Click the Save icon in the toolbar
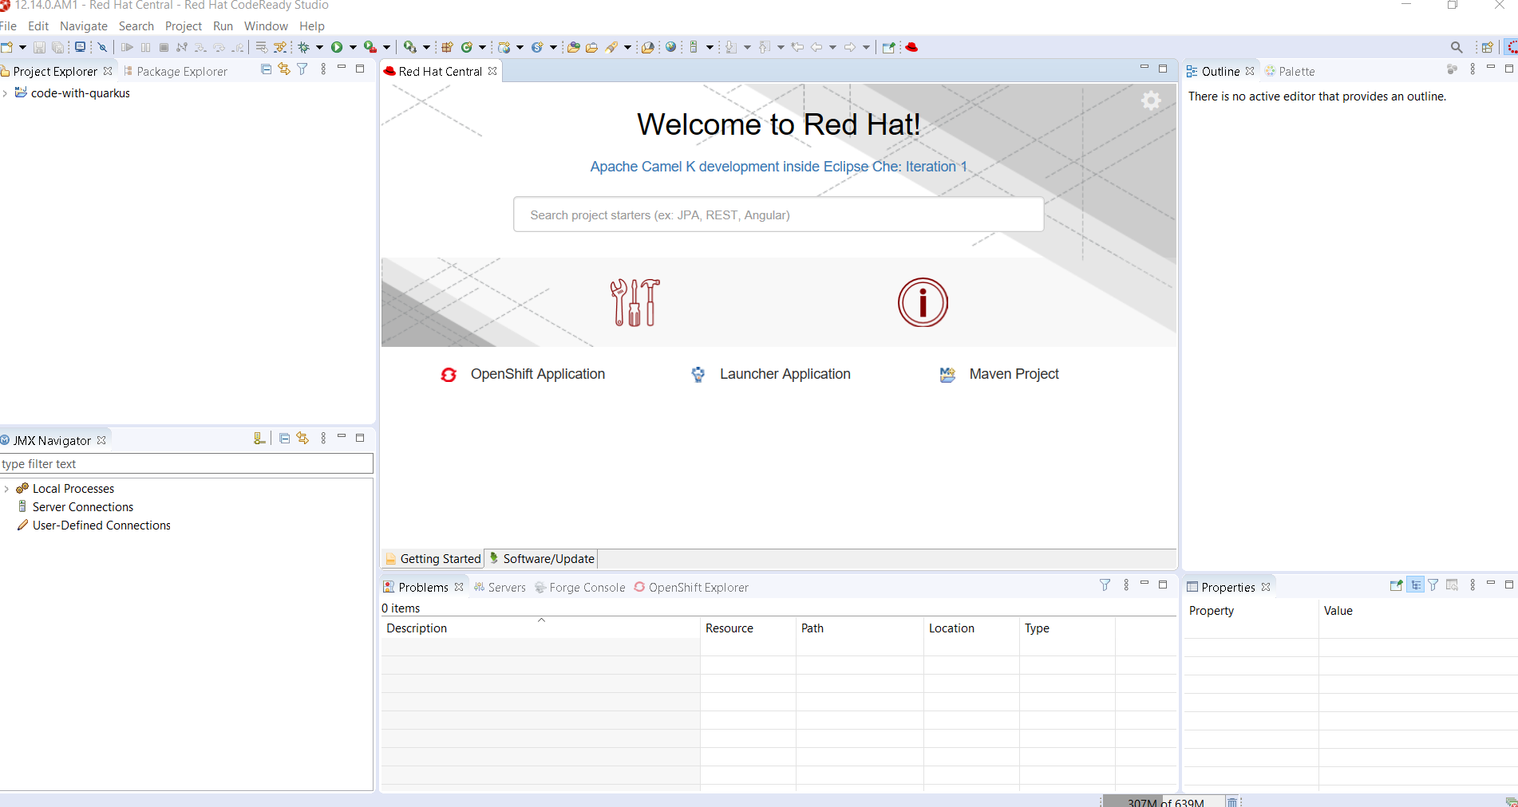 pyautogui.click(x=39, y=48)
